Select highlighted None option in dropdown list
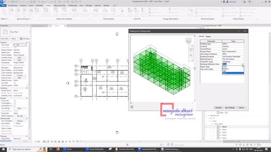The image size is (271, 152). tap(233, 73)
